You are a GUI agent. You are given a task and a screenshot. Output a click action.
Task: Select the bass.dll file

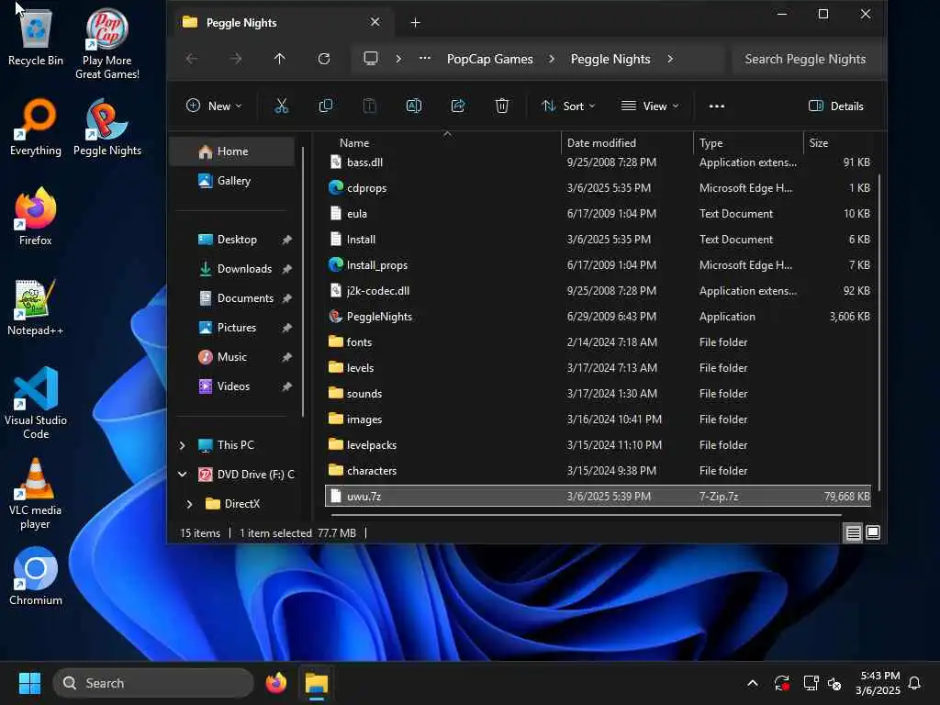[x=598, y=162]
